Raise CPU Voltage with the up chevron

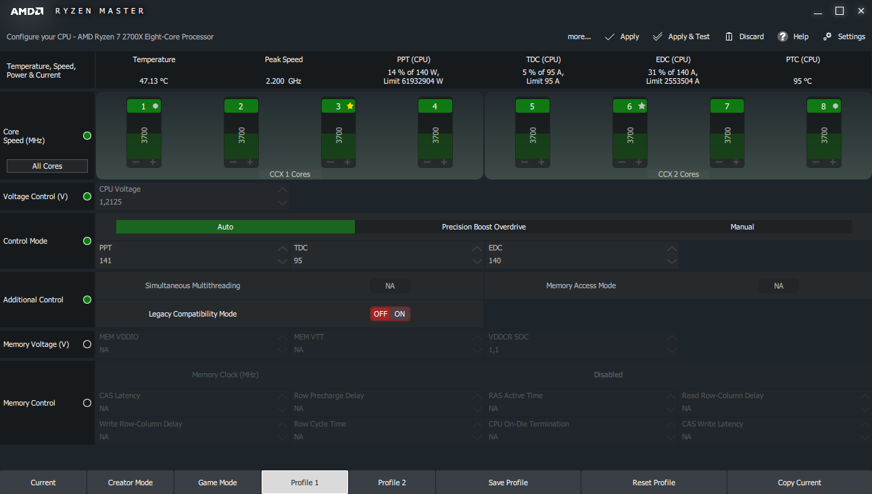coord(282,190)
